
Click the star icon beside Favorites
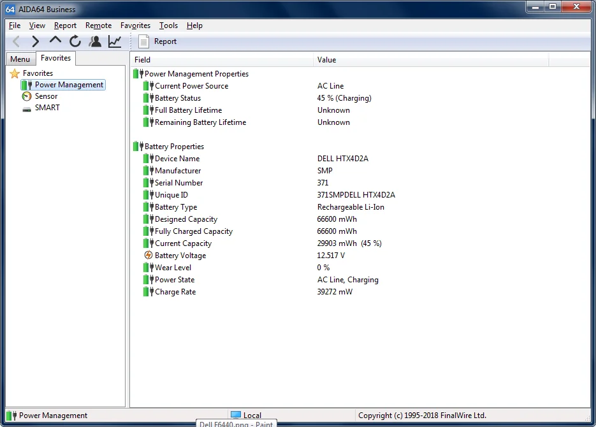[15, 73]
